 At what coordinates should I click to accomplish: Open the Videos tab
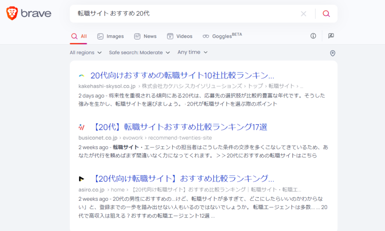pos(180,36)
